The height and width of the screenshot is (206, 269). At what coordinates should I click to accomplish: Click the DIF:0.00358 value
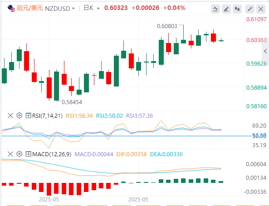pyautogui.click(x=132, y=154)
